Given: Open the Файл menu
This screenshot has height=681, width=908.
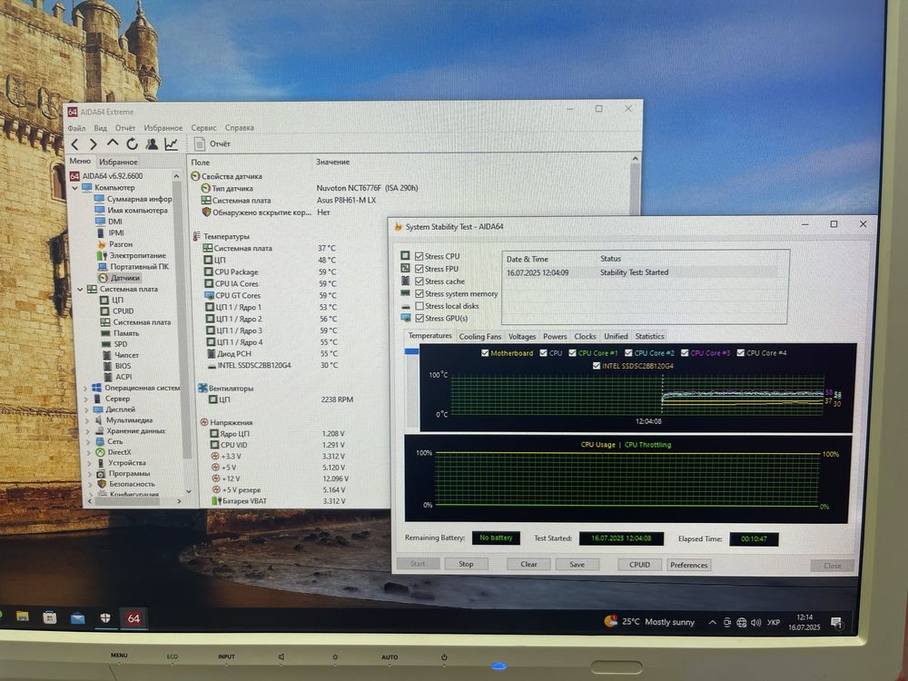Looking at the screenshot, I should [76, 128].
